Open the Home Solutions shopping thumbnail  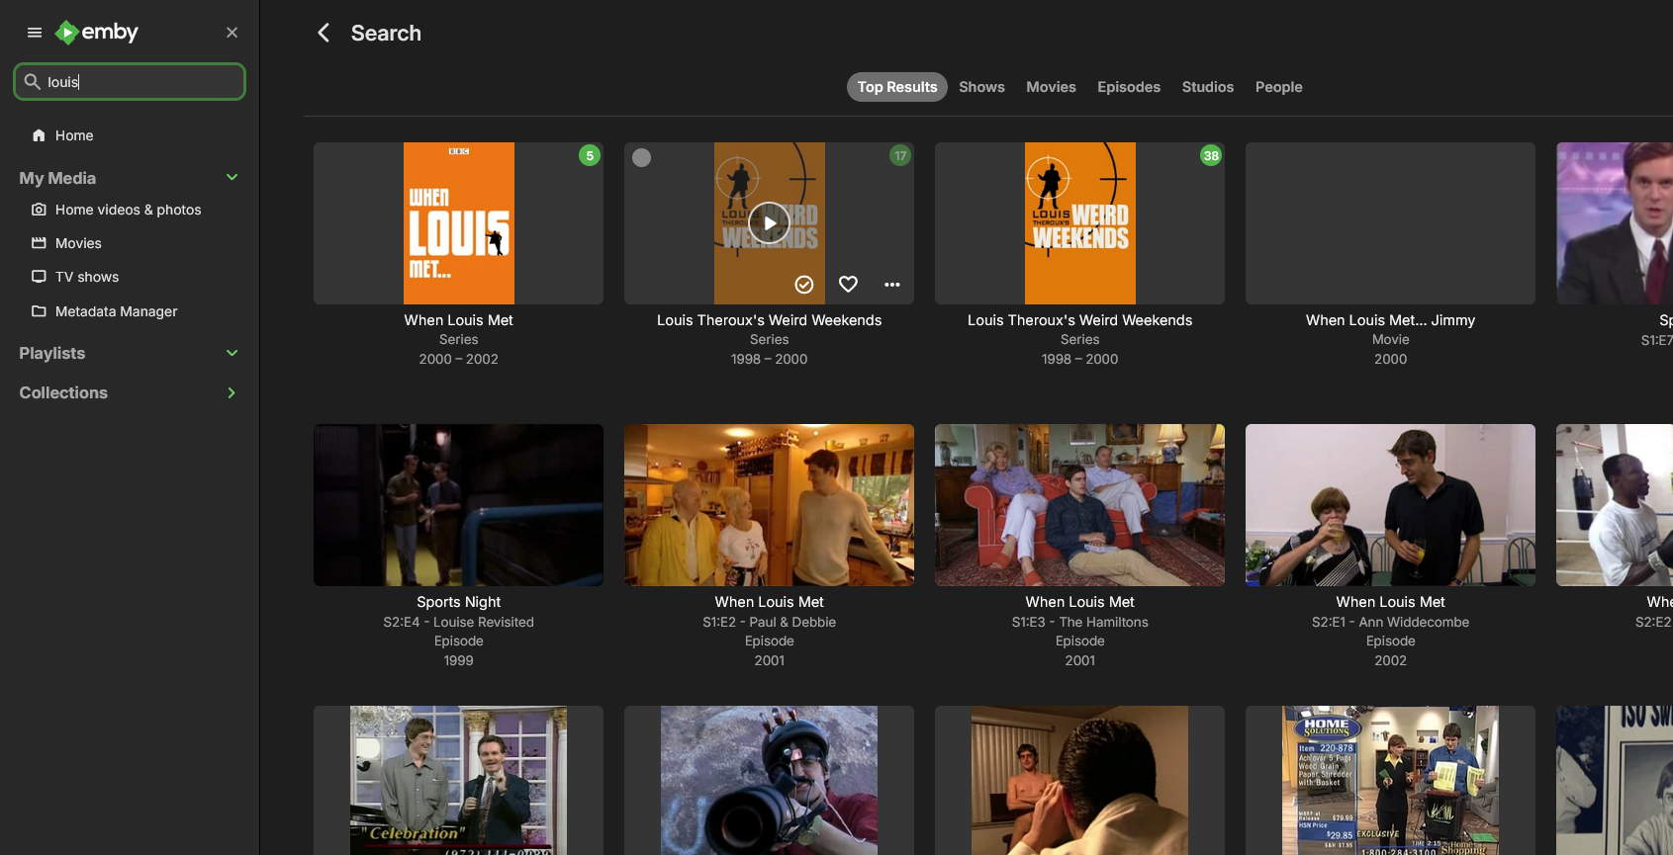tap(1390, 780)
